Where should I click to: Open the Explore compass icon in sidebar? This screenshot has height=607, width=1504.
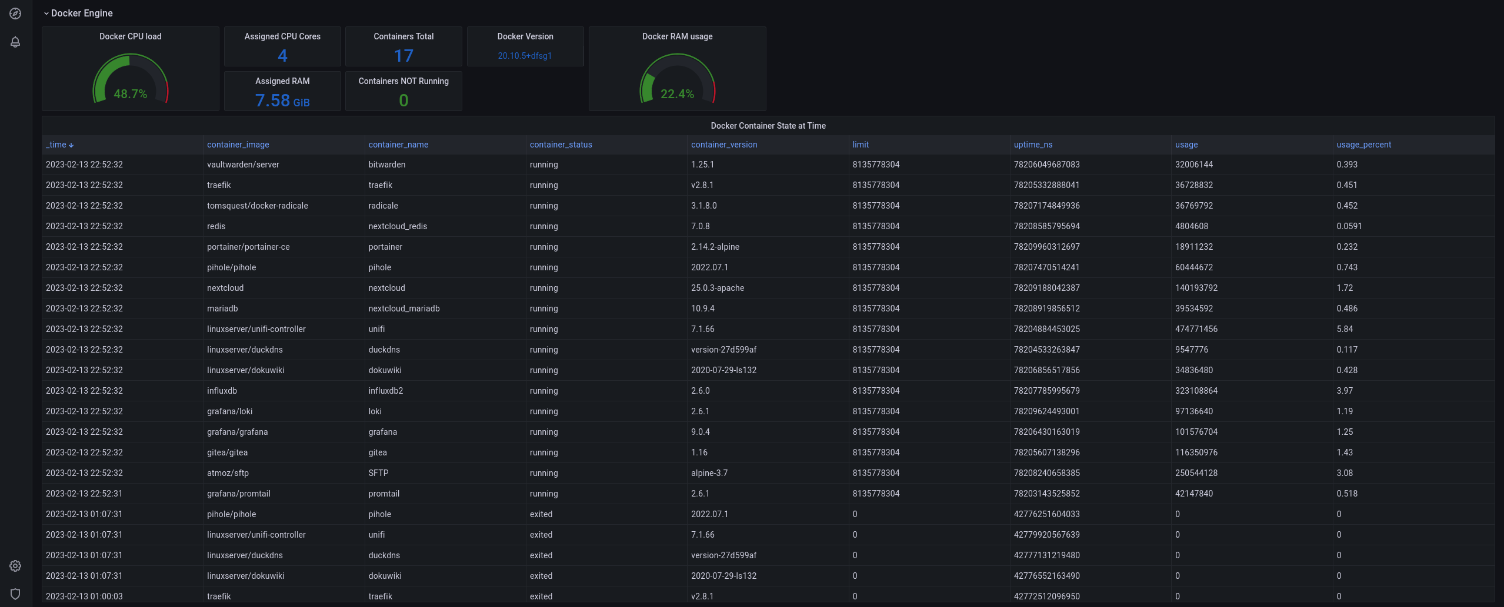tap(15, 14)
